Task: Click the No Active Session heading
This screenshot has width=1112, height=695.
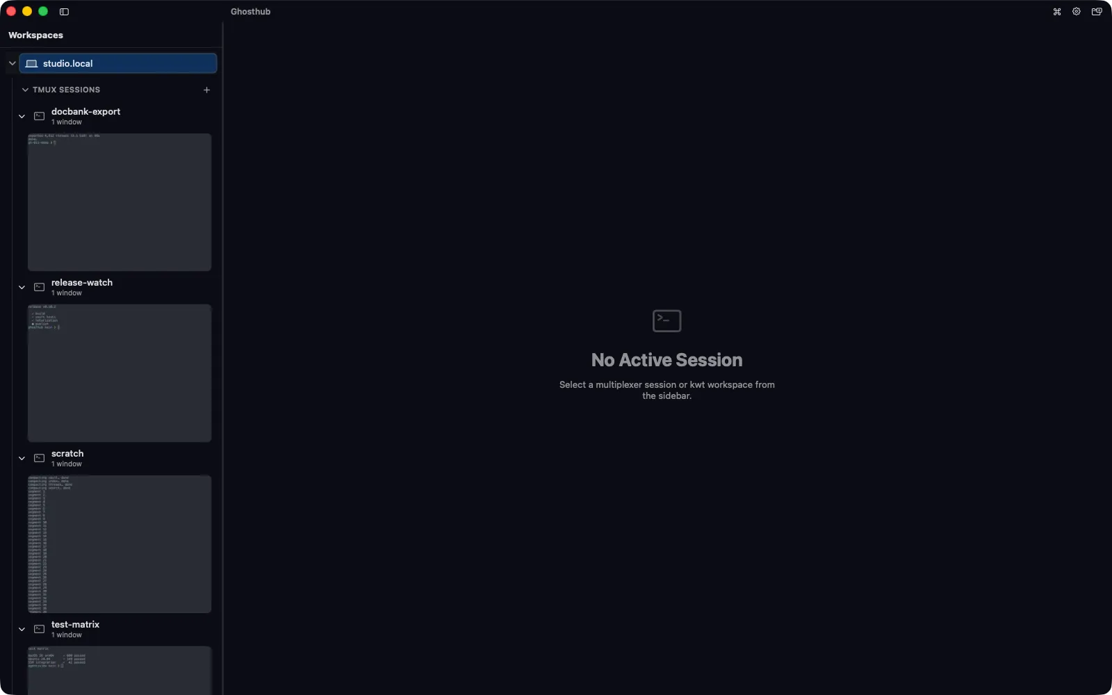Action: [x=667, y=360]
